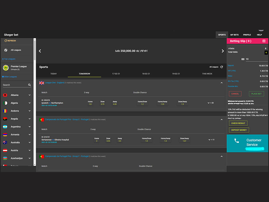Viewport: 269px width, 202px height.
Task: Switch to the TODAY tab
Action: click(54, 74)
